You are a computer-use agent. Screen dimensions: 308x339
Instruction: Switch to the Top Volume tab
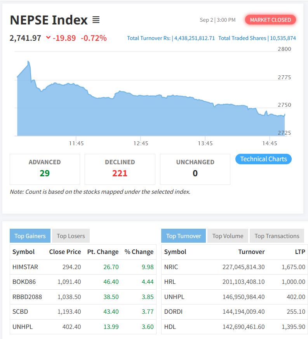coord(228,236)
